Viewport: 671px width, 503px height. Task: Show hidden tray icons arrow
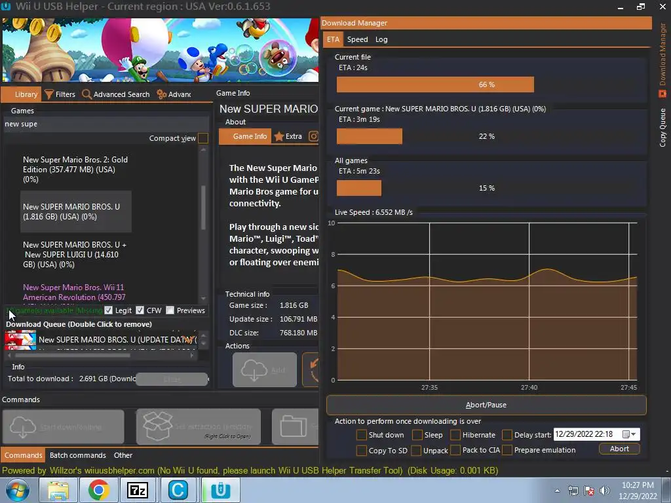click(557, 491)
